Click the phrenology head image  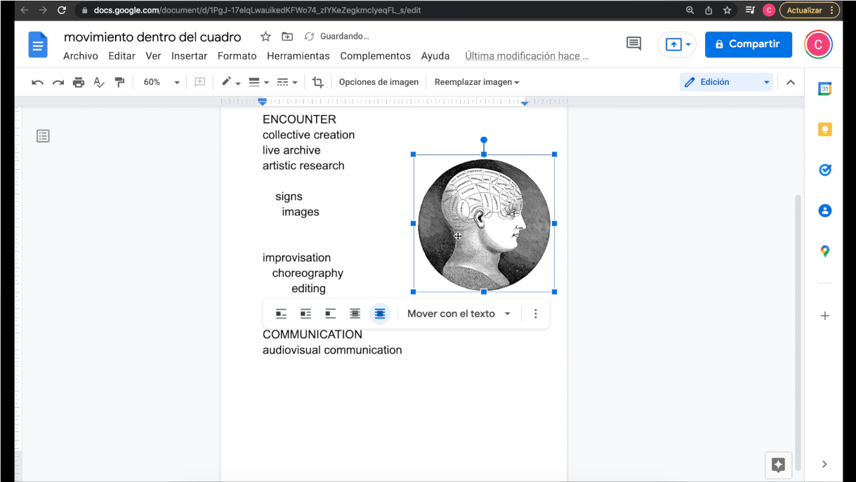click(484, 225)
